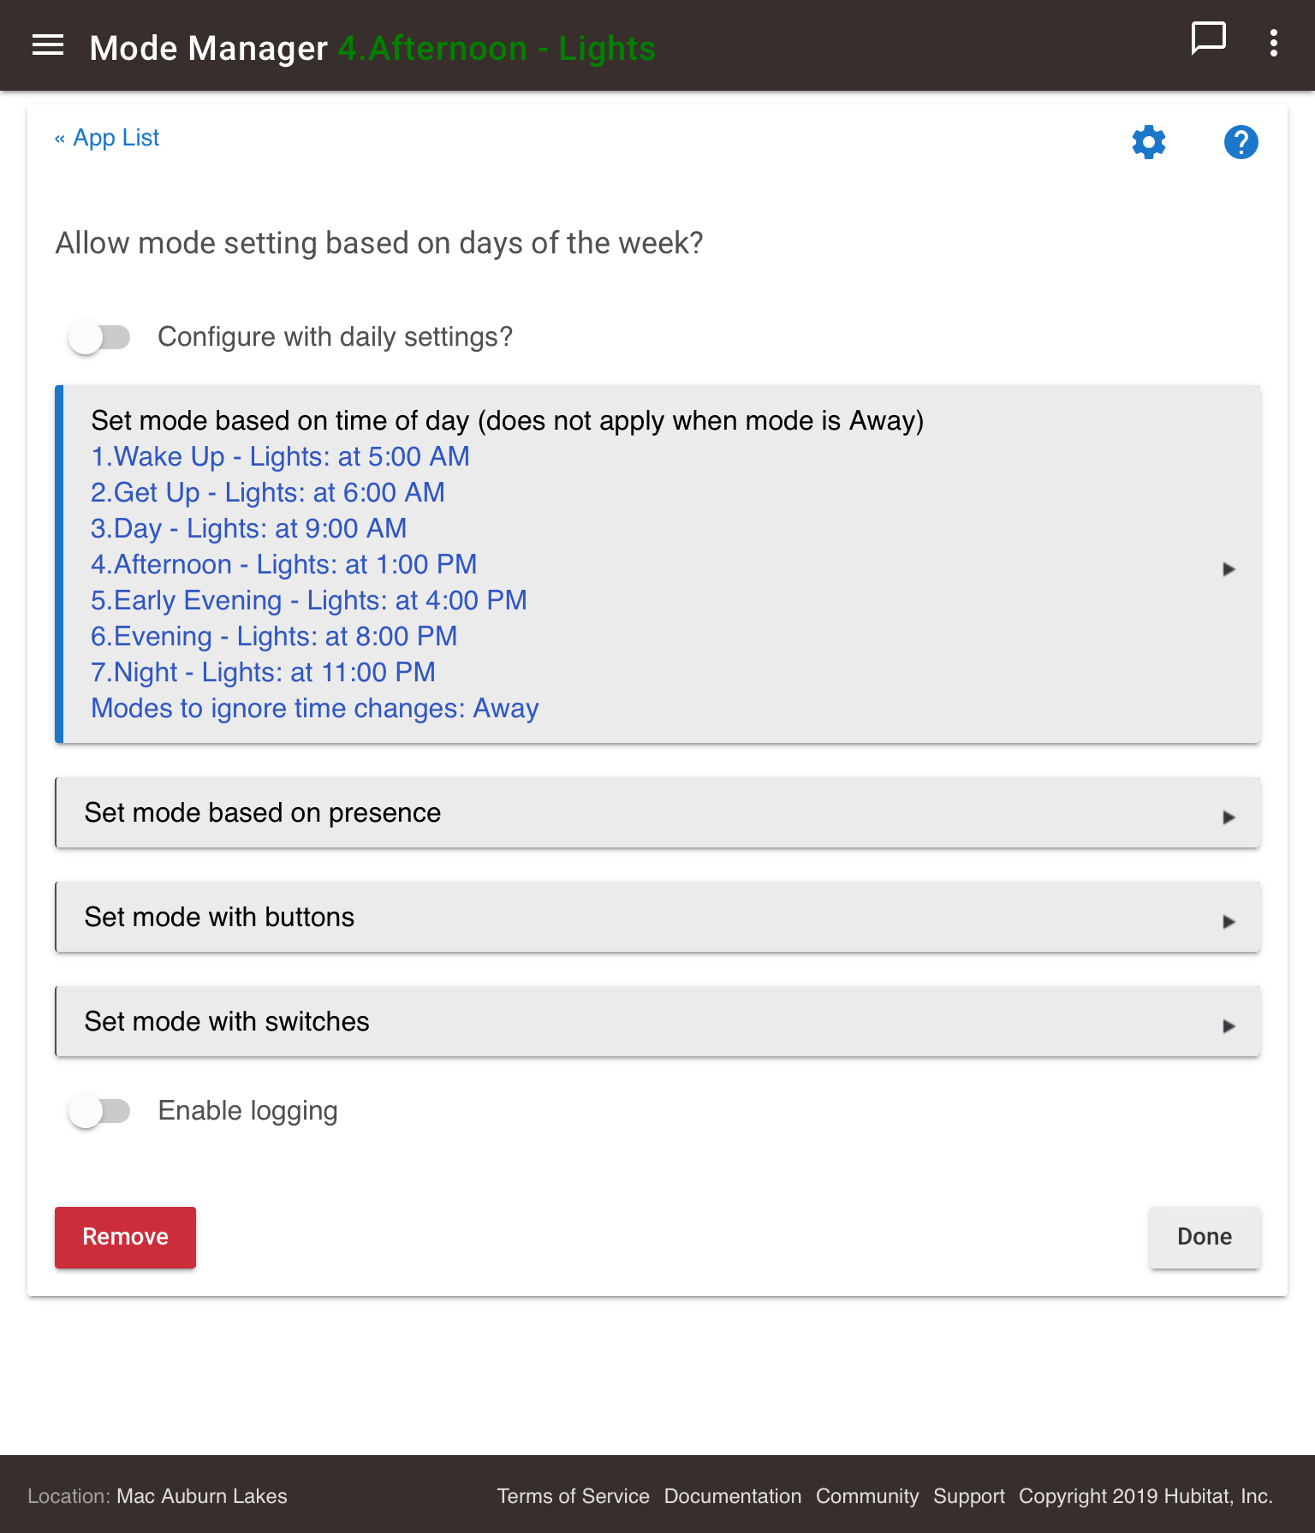
Task: Open the chat messages icon
Action: 1208,40
